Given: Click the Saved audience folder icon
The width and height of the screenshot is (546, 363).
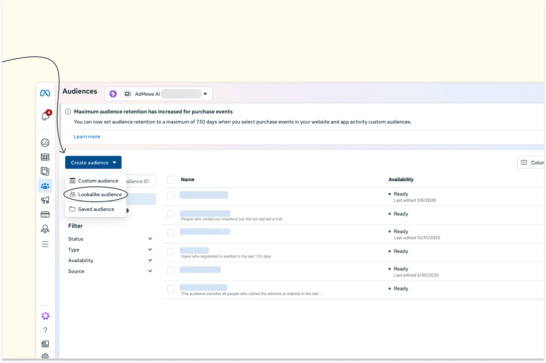Looking at the screenshot, I should pos(72,209).
